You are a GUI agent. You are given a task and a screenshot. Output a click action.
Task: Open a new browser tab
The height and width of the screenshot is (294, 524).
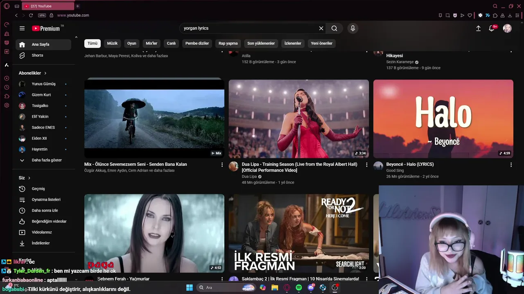coord(77,6)
